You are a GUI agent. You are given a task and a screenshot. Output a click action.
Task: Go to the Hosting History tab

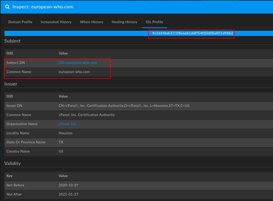[x=124, y=22]
